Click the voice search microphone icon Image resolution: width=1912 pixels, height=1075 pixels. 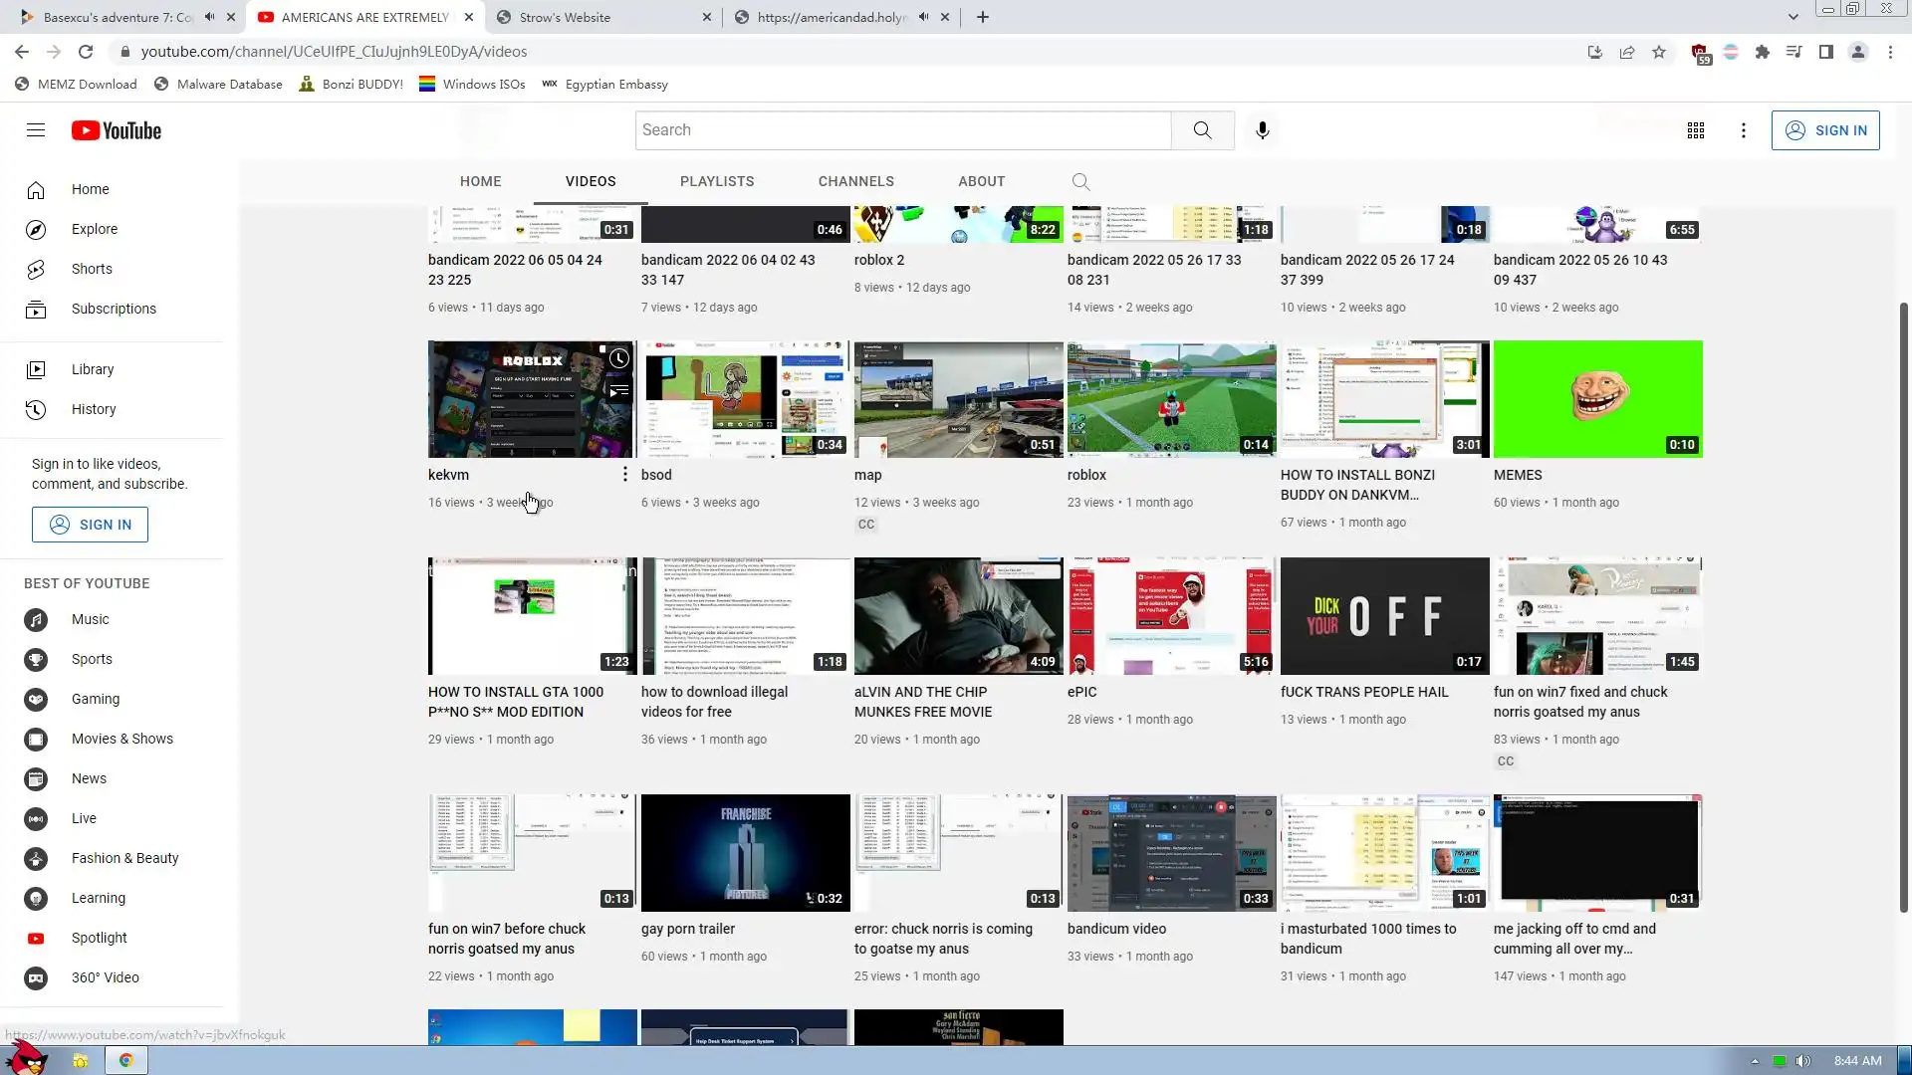1262,130
